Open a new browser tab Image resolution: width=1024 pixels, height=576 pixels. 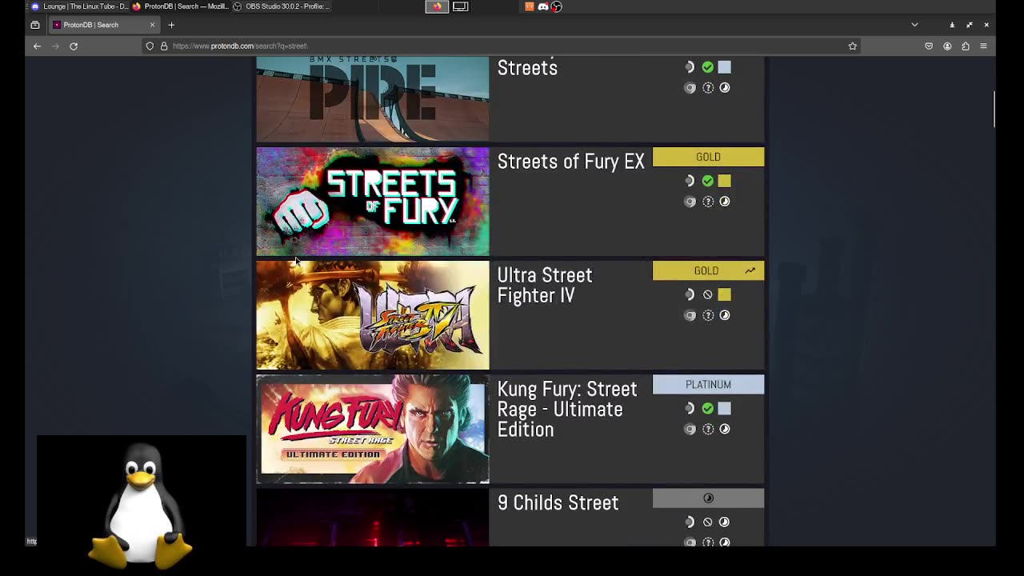point(171,25)
